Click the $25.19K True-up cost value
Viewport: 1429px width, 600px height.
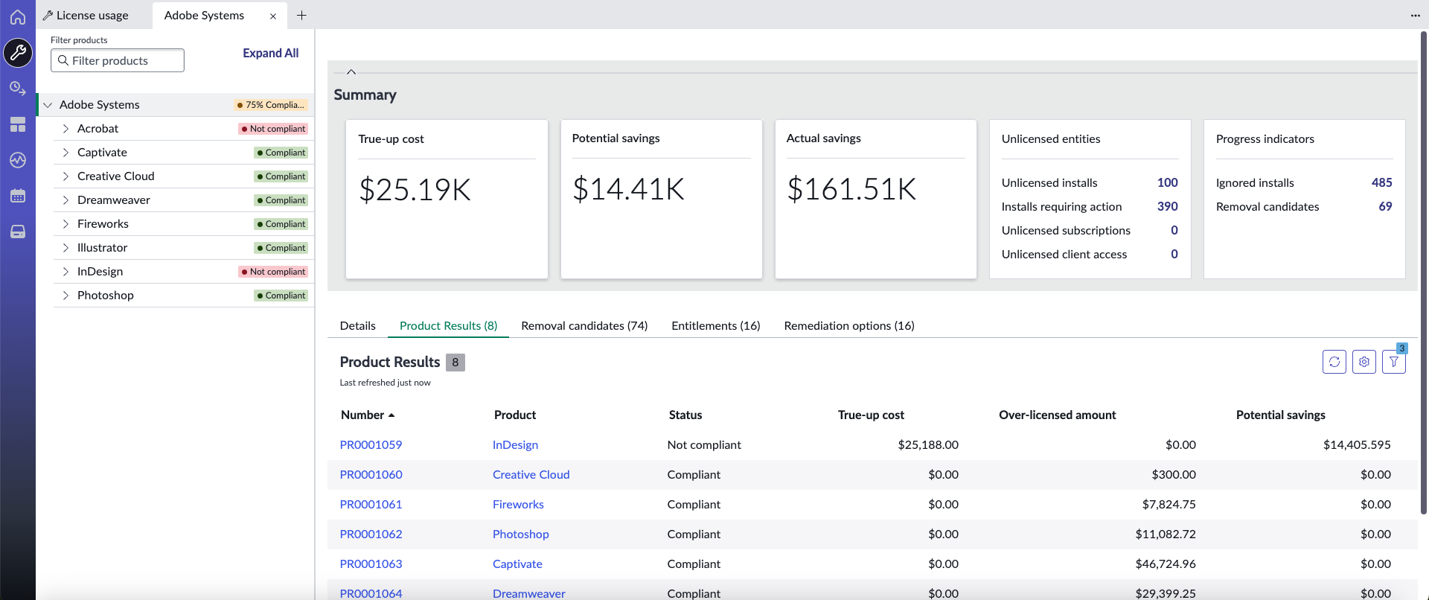[415, 190]
